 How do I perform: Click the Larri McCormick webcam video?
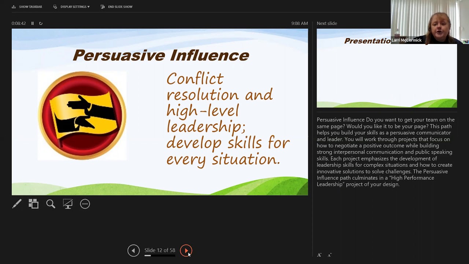pyautogui.click(x=430, y=22)
